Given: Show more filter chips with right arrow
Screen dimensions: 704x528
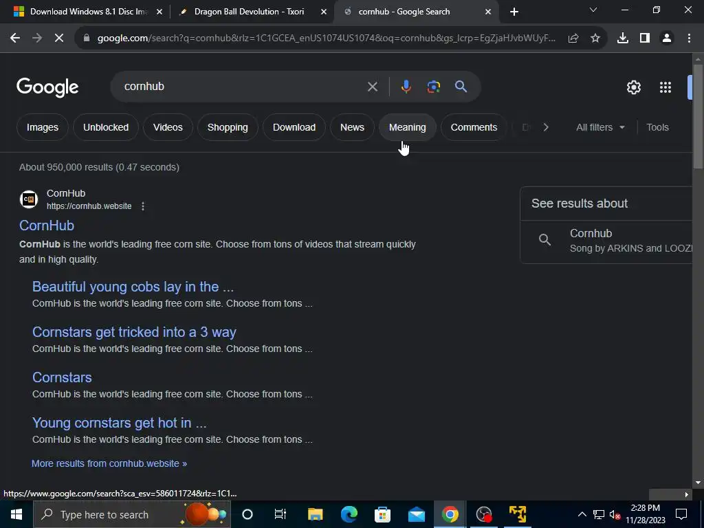Looking at the screenshot, I should (545, 127).
